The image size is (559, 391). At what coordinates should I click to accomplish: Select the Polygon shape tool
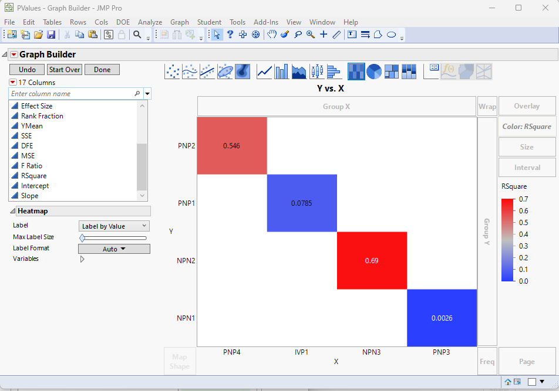(x=378, y=35)
